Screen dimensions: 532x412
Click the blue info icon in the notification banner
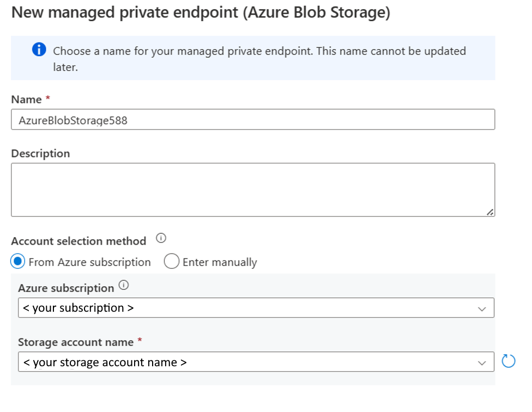(x=39, y=50)
